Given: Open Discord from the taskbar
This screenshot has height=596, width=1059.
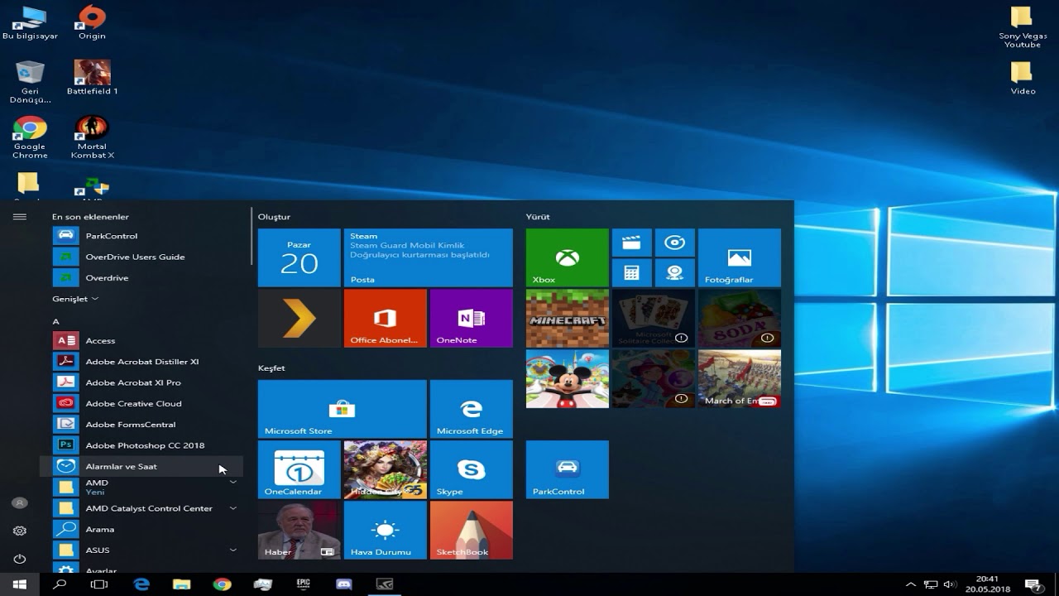Looking at the screenshot, I should pyautogui.click(x=344, y=584).
